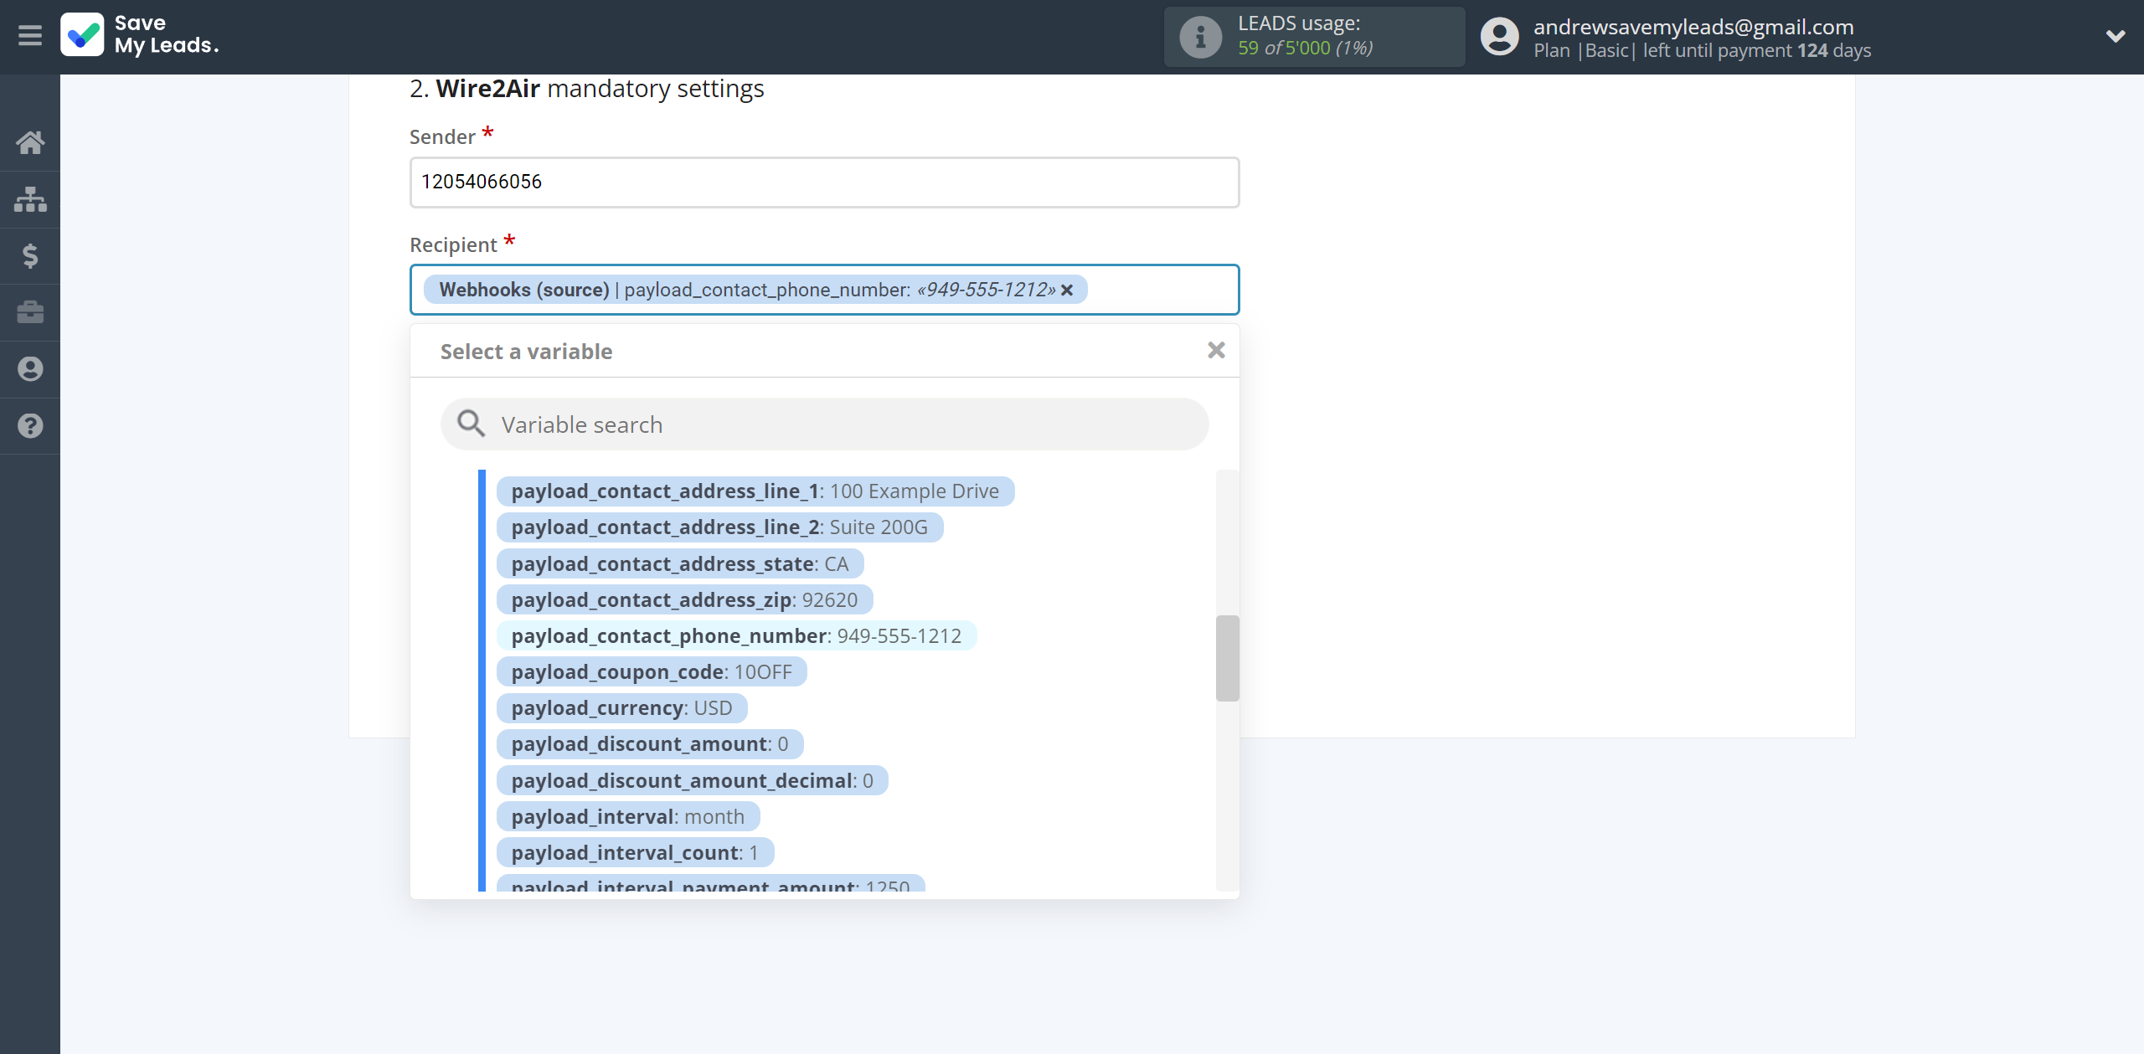This screenshot has height=1054, width=2144.
Task: Select payload_discount_amount variable
Action: (x=650, y=743)
